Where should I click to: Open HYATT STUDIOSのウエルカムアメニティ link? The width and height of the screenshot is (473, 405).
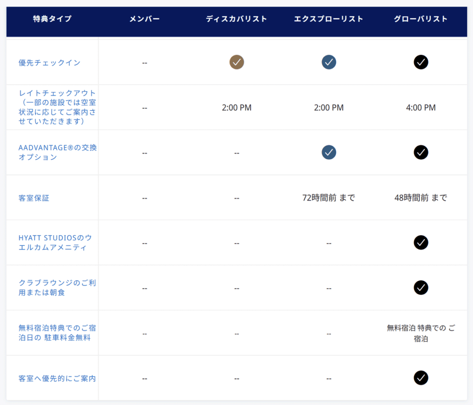click(55, 243)
